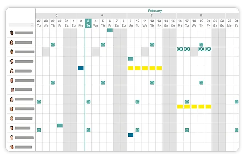Click the lower home icon on Tuesday 3
Screen dimensions: 244x158
pos(88,130)
